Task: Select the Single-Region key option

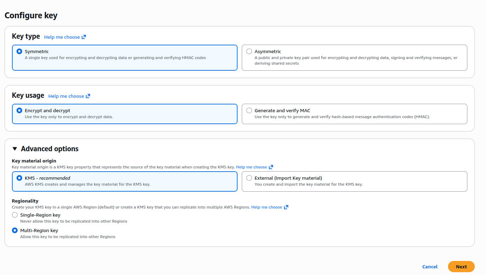Action: click(14, 215)
